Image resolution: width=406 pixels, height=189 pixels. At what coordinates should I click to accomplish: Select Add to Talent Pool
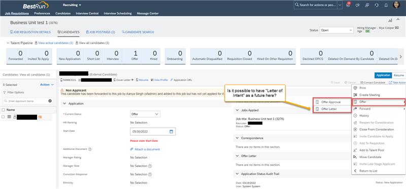(x=378, y=150)
